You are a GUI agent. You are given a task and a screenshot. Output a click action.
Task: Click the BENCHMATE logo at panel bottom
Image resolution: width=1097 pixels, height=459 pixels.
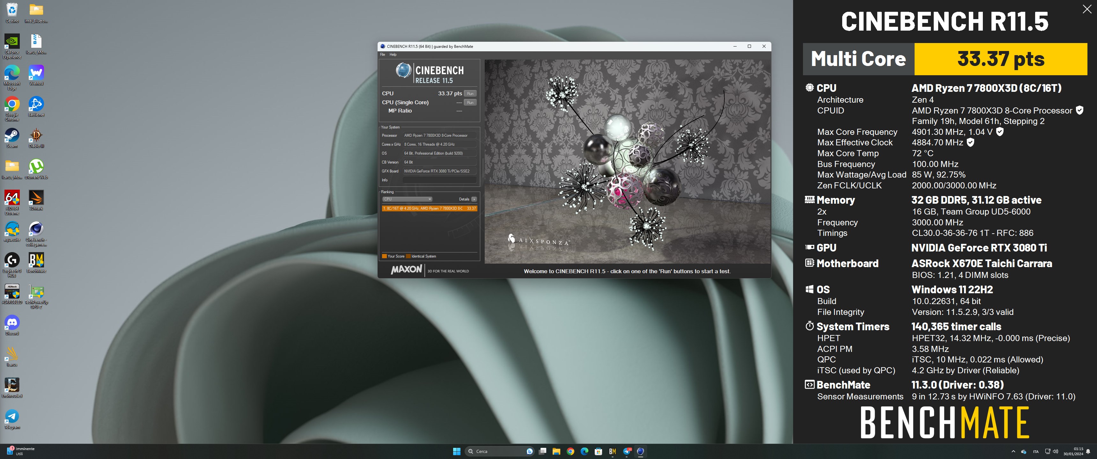945,422
